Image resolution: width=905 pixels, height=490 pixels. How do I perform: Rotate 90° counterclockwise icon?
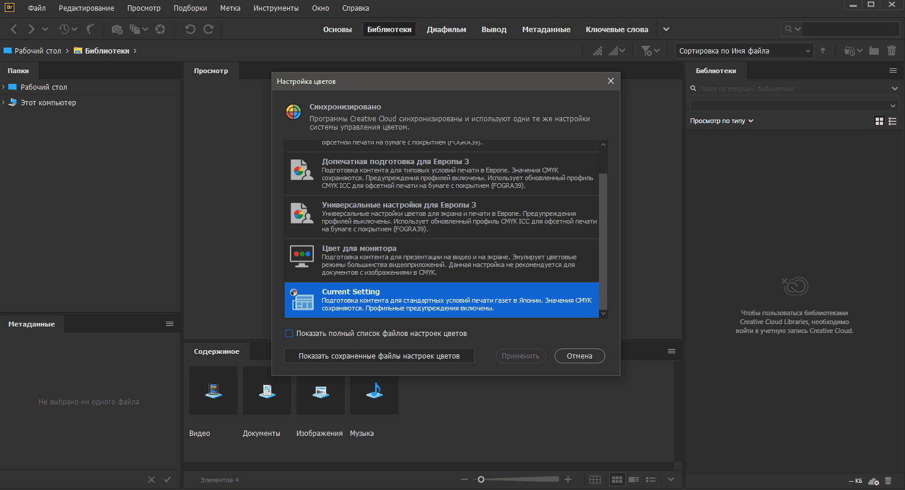(190, 29)
